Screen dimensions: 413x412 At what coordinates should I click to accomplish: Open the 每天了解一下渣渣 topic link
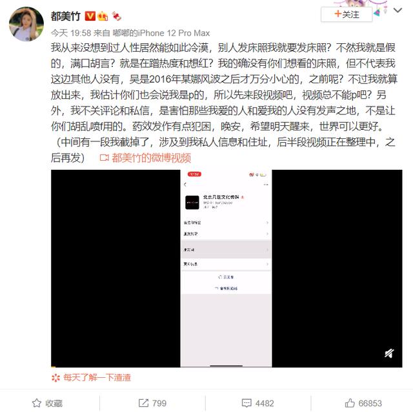[97, 378]
